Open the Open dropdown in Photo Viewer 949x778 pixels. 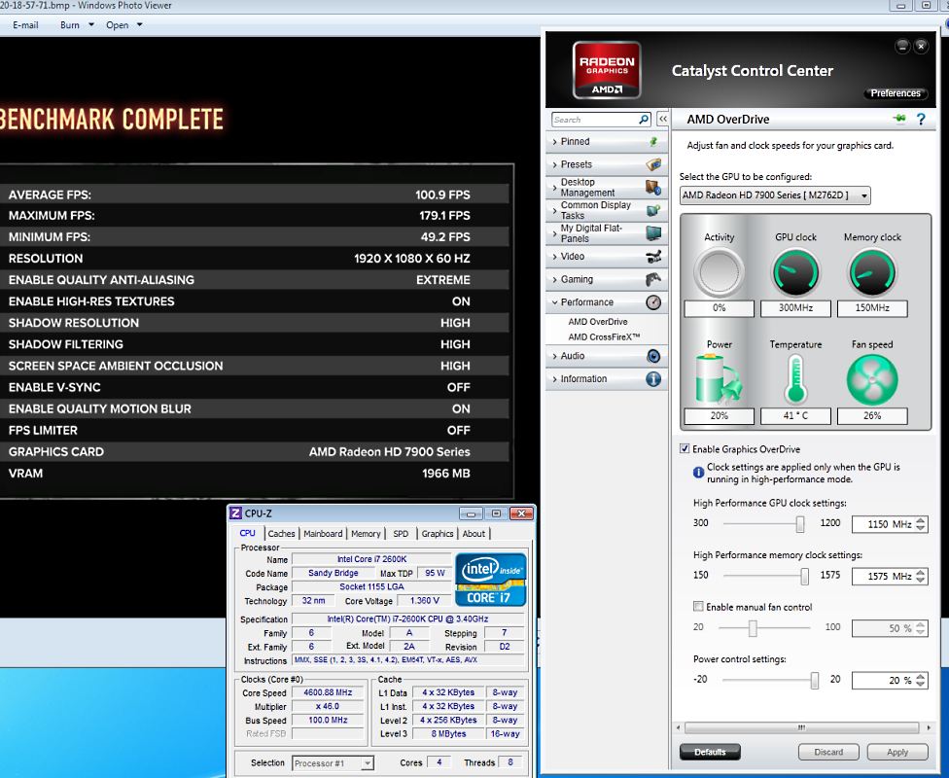click(x=139, y=25)
